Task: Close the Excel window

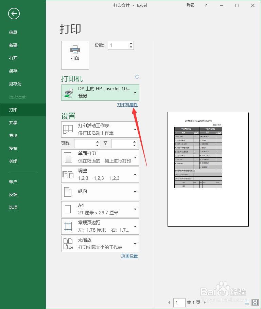Action: tap(253, 5)
